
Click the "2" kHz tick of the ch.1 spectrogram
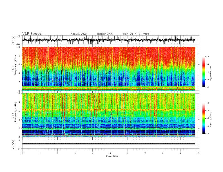click(19, 82)
